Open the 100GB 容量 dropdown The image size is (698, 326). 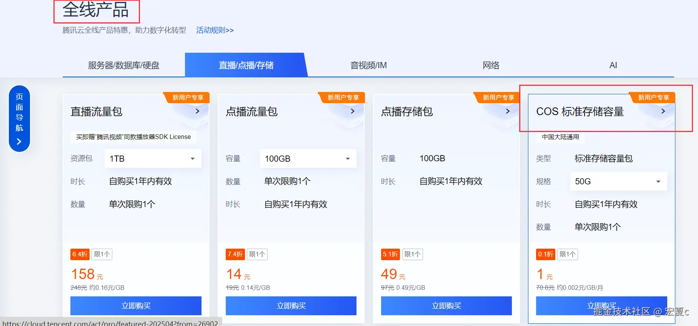click(308, 159)
